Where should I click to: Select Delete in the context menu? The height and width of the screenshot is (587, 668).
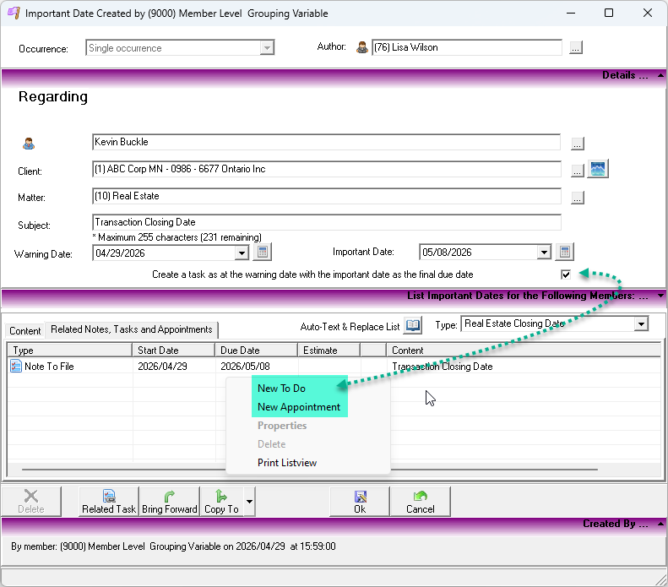coord(271,444)
